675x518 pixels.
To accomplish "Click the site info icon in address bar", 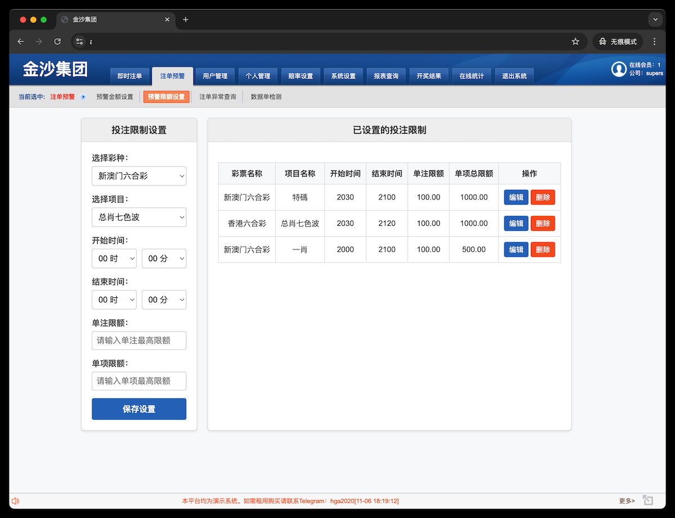I will [x=79, y=42].
